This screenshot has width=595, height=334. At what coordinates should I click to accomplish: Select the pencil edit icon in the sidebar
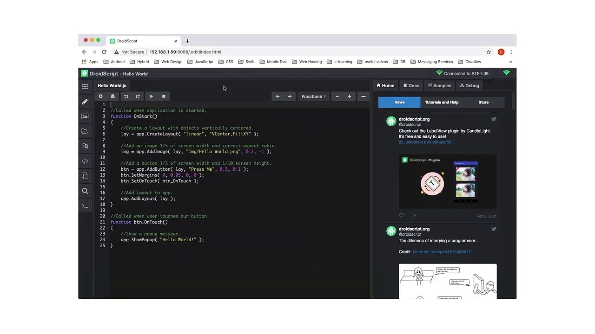[85, 102]
